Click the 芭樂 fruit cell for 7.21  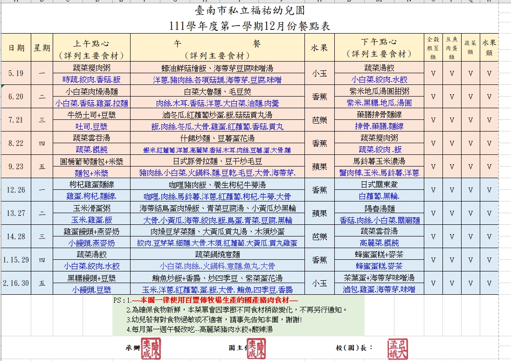tap(320, 120)
